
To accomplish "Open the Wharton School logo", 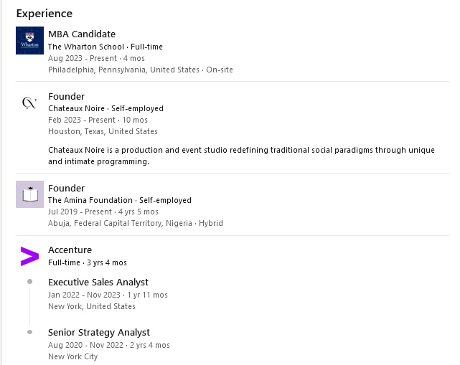I will point(29,40).
